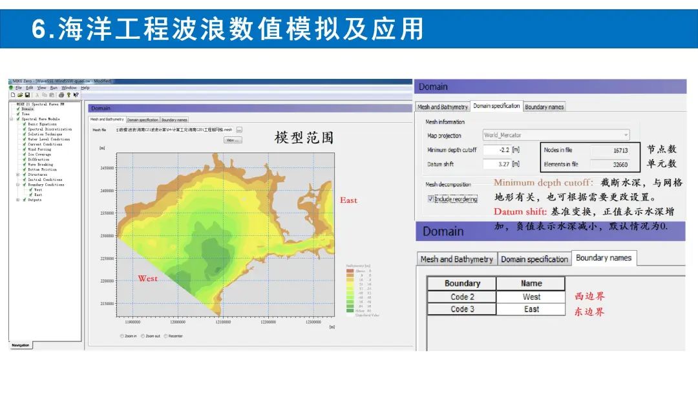Click the mesh file browse ellipsis button
The image size is (698, 393).
[x=239, y=130]
